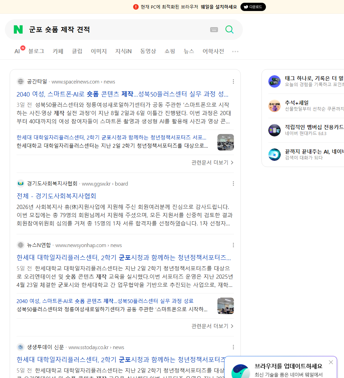Switch to the 클립 tab
Image resolution: width=344 pixels, height=378 pixels.
pyautogui.click(x=77, y=51)
